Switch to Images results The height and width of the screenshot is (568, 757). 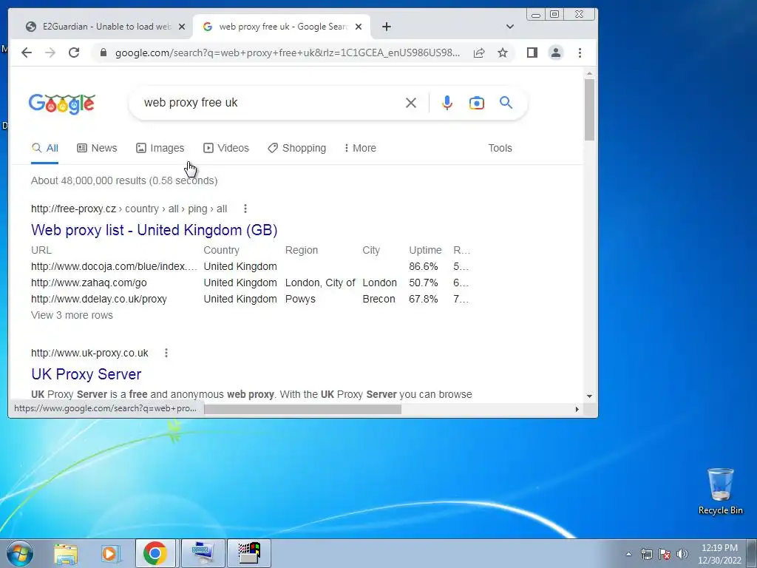pyautogui.click(x=160, y=148)
